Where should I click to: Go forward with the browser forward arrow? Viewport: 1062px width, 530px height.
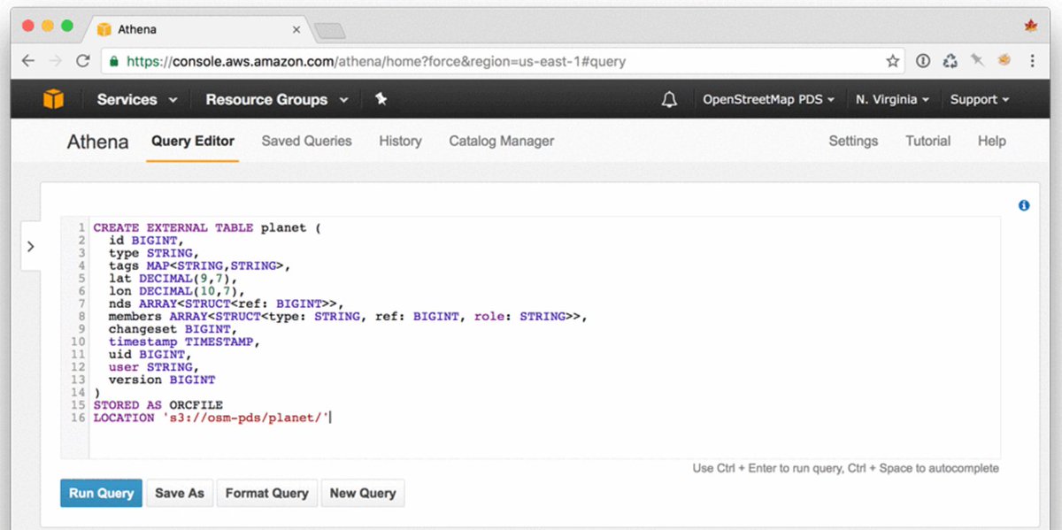pyautogui.click(x=55, y=61)
